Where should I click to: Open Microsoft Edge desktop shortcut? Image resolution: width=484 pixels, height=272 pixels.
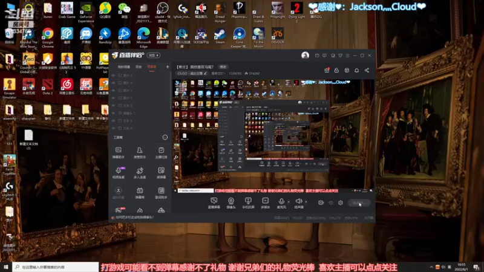pyautogui.click(x=143, y=37)
